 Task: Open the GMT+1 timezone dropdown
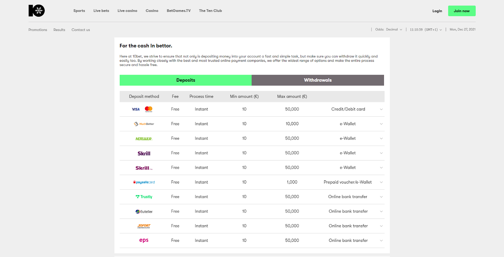(x=433, y=30)
